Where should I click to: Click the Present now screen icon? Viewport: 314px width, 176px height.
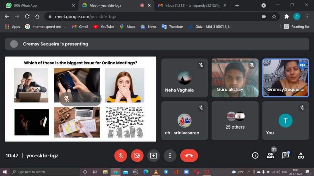point(153,156)
